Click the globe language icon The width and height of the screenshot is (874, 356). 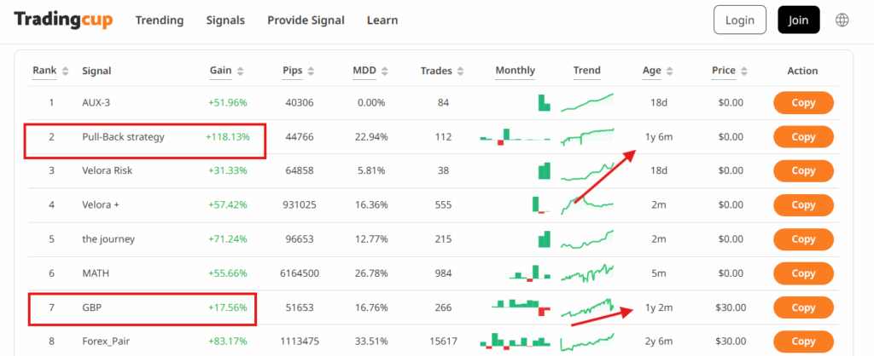pos(842,20)
